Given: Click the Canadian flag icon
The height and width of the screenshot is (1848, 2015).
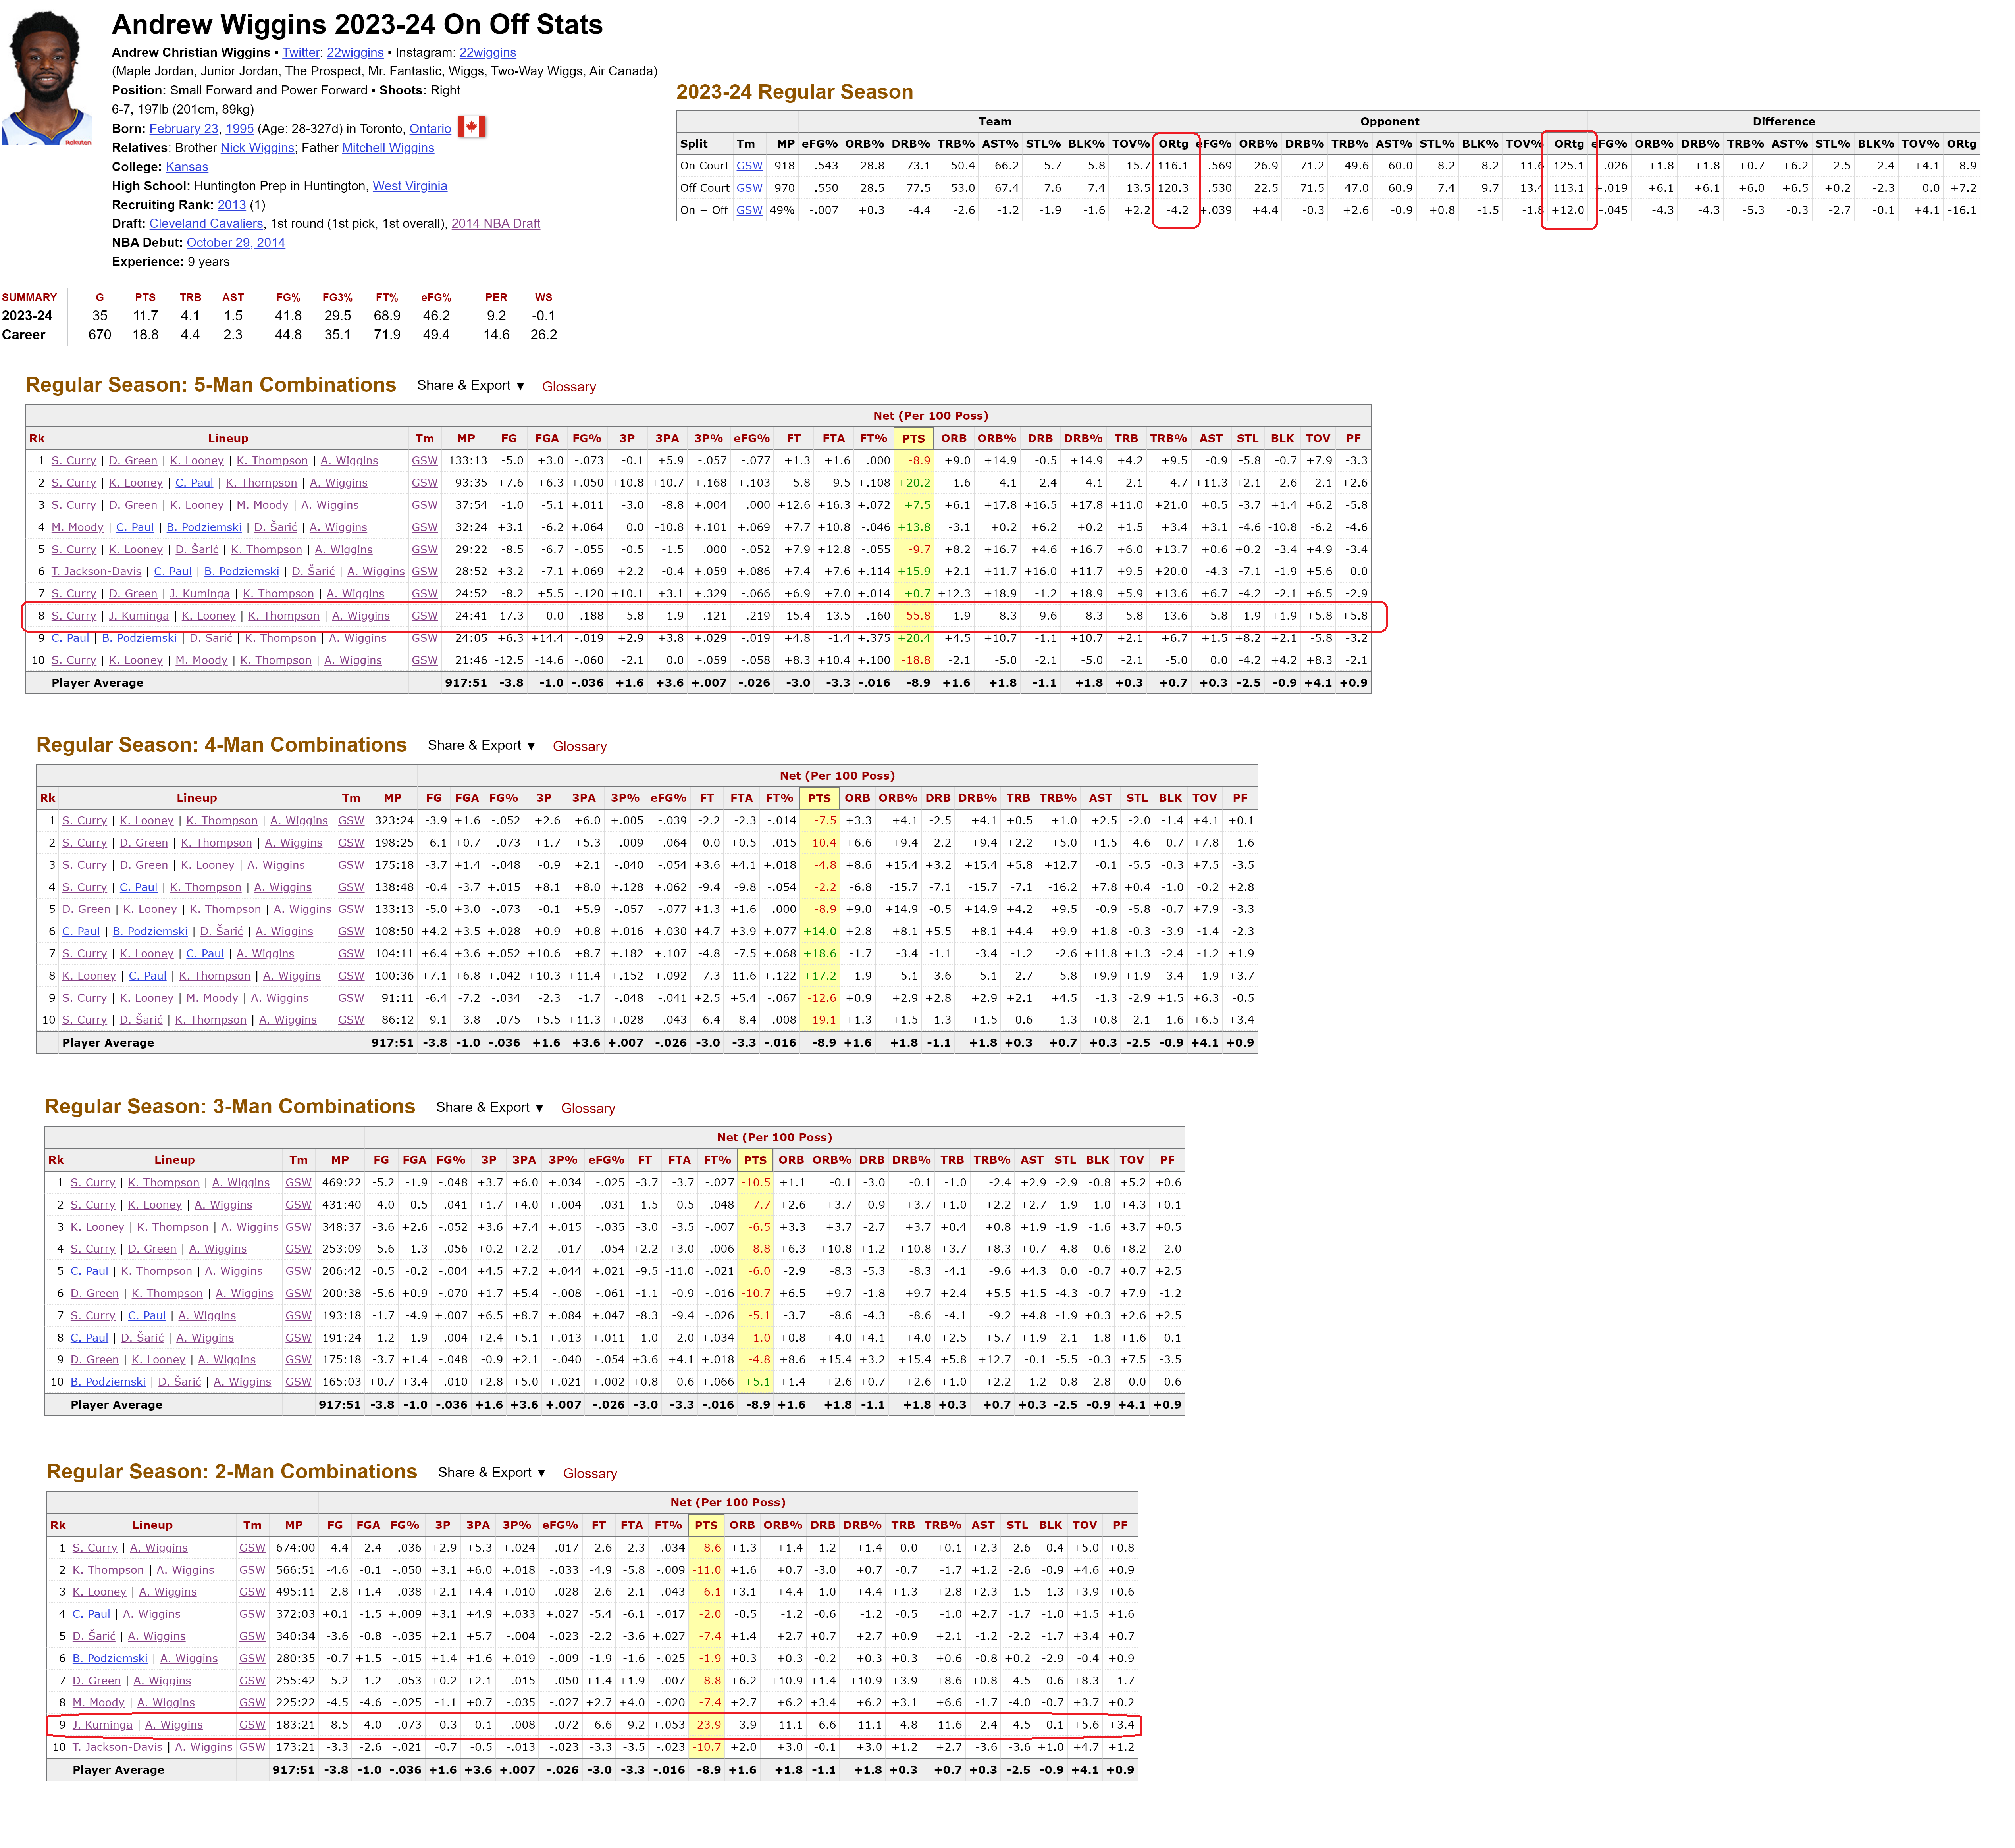Looking at the screenshot, I should [472, 128].
